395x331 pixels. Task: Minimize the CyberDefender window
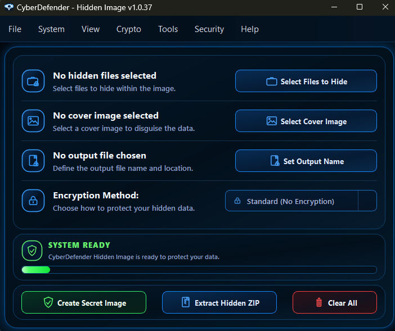[334, 7]
